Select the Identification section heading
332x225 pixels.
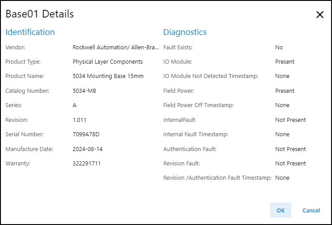(30, 32)
